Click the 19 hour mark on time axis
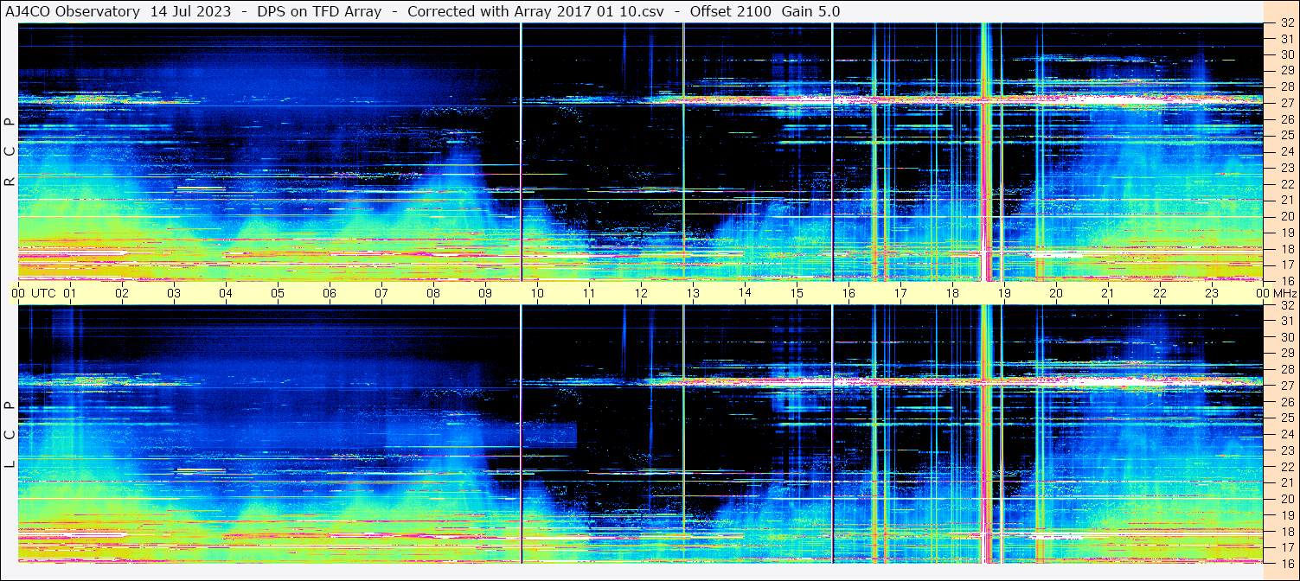This screenshot has height=581, width=1300. pyautogui.click(x=1004, y=293)
